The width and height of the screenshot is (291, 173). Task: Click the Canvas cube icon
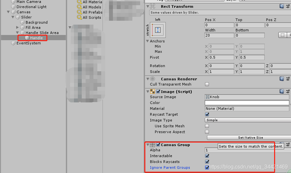pos(13,12)
